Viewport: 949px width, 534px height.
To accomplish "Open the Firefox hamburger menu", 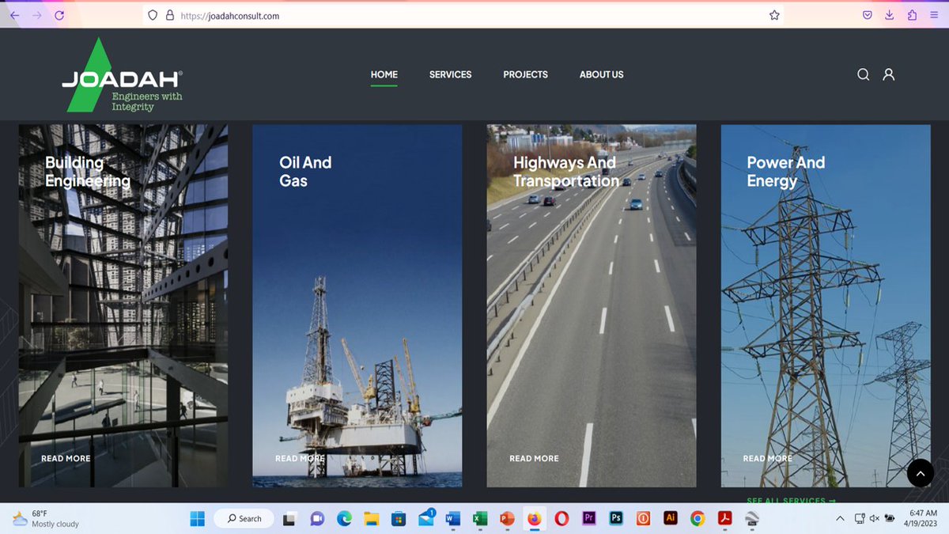I will tap(934, 15).
